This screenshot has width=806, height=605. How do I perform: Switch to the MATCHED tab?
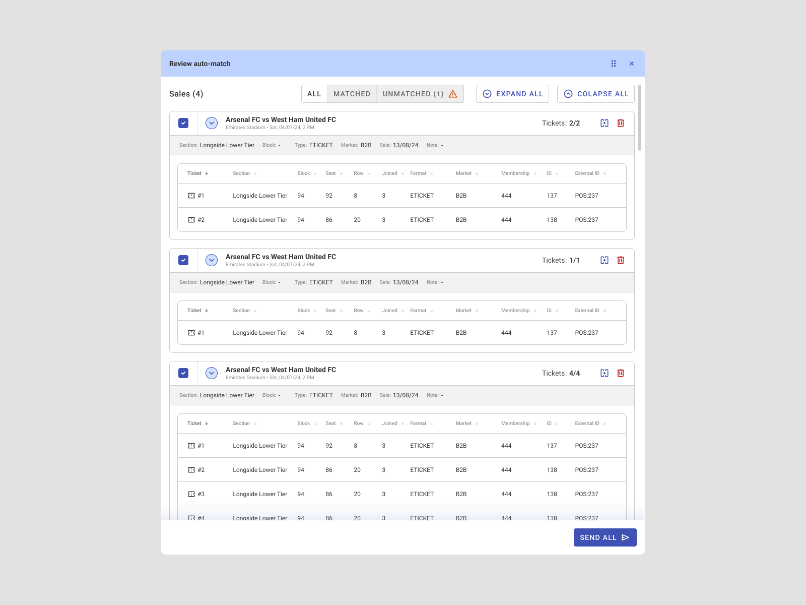351,93
